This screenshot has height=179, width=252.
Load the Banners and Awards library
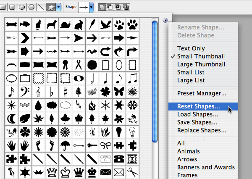[x=203, y=167]
